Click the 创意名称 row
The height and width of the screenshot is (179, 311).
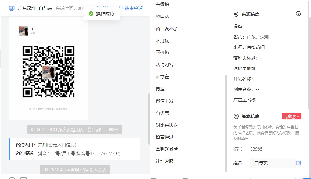click(x=246, y=89)
